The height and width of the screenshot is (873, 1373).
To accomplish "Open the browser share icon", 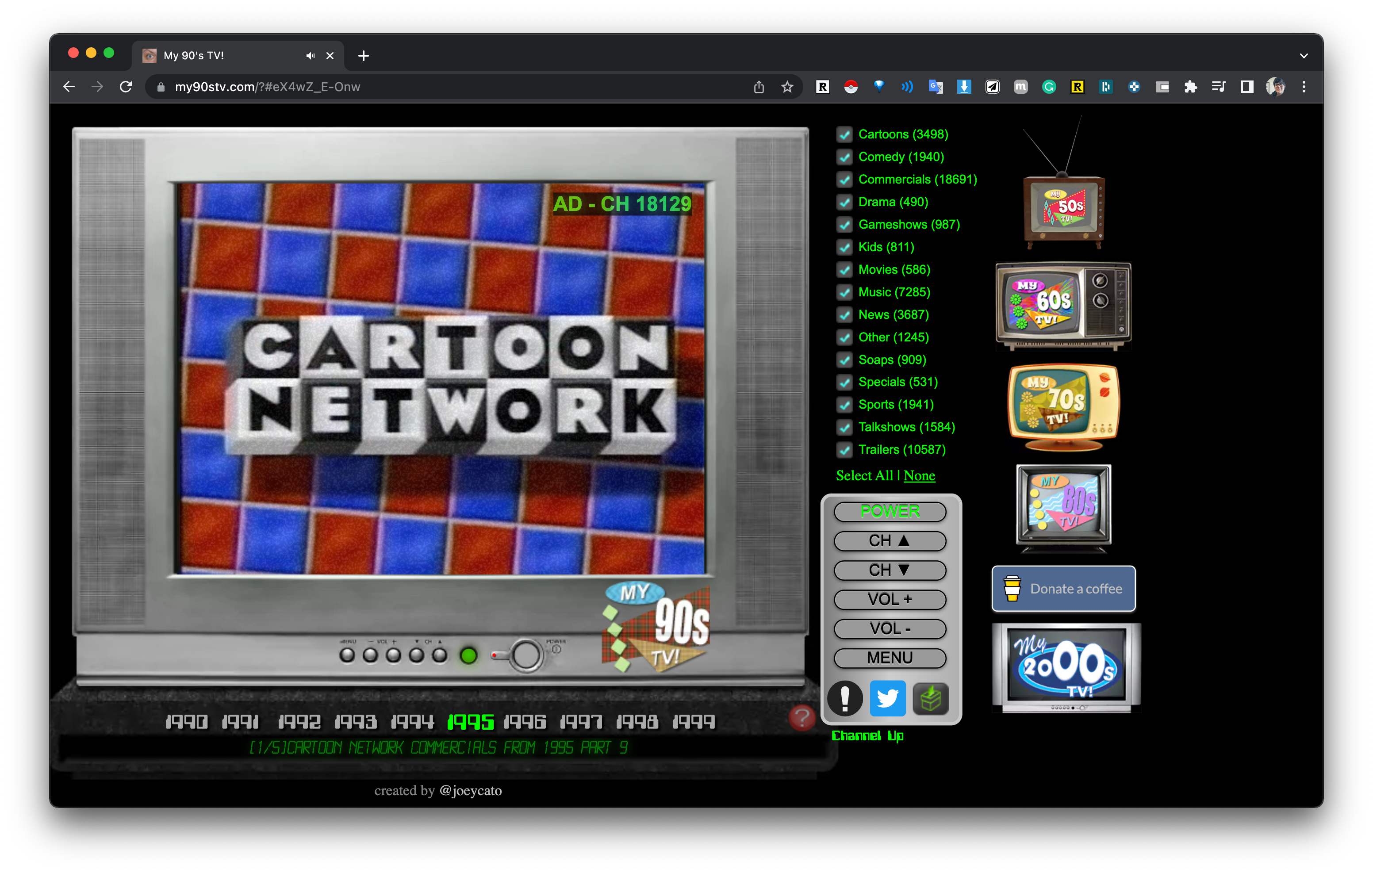I will (x=758, y=87).
